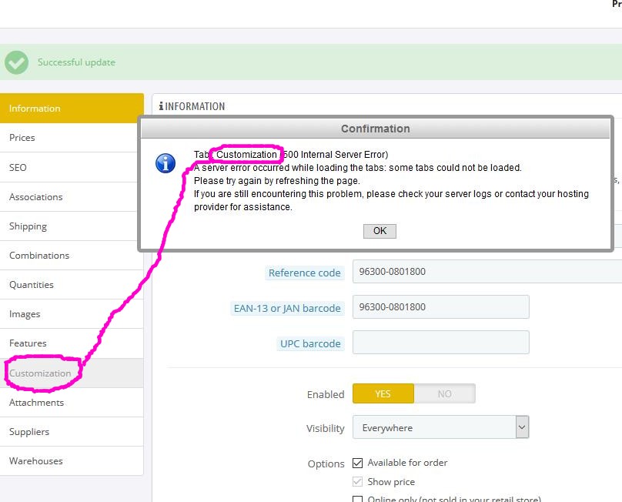Click the Information panel header icon
622x502 pixels.
(161, 106)
